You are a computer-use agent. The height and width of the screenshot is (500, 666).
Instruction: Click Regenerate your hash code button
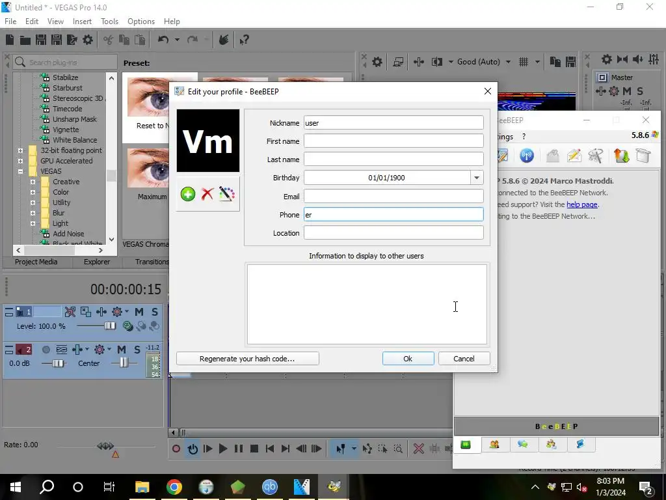click(247, 359)
